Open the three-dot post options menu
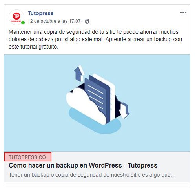The height and width of the screenshot is (188, 195). [x=183, y=13]
